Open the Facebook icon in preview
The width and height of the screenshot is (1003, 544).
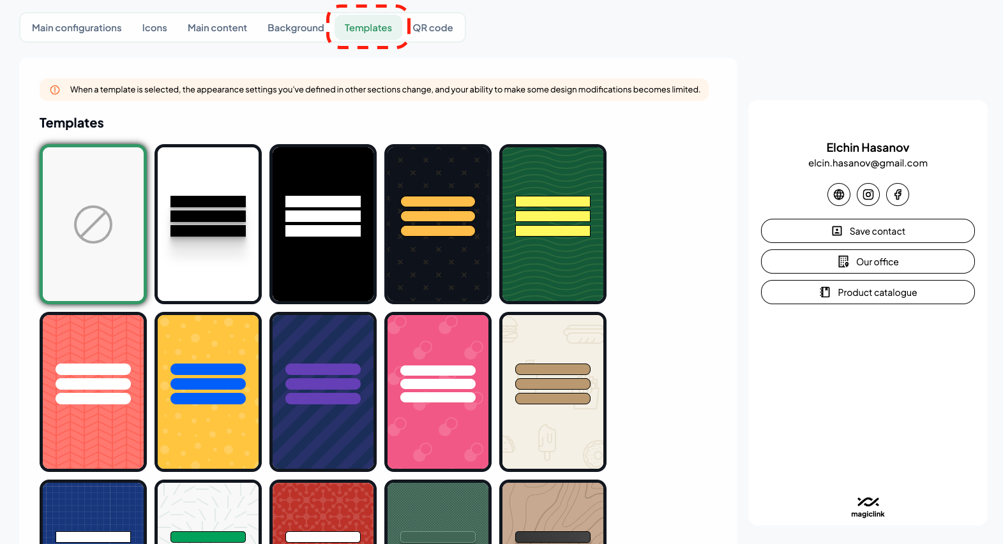click(898, 195)
